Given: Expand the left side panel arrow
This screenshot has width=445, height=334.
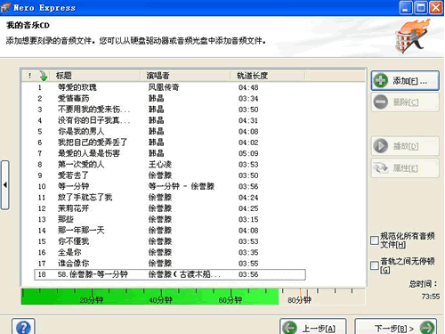Looking at the screenshot, I should click(5, 185).
